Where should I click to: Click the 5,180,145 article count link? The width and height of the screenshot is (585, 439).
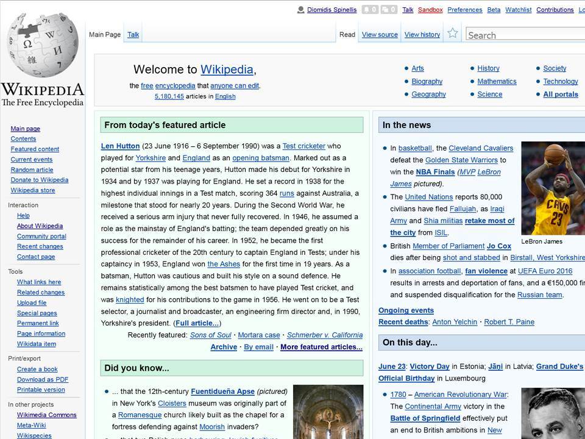(169, 96)
